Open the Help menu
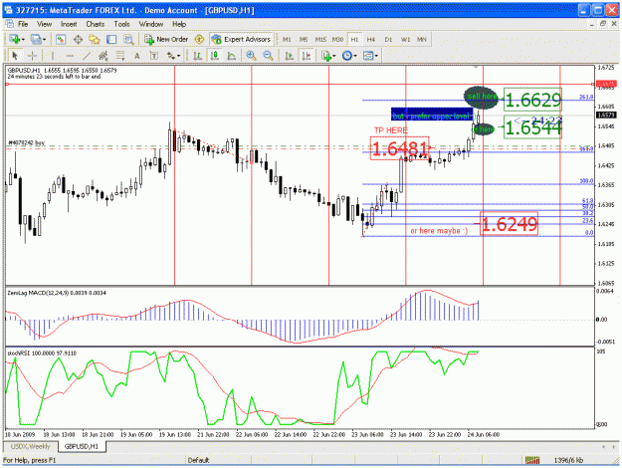The width and height of the screenshot is (622, 468). 179,24
